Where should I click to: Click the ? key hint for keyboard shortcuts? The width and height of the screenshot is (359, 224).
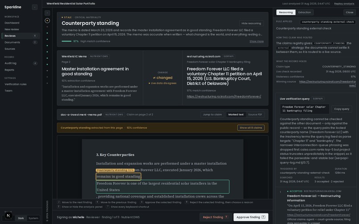[108, 207]
